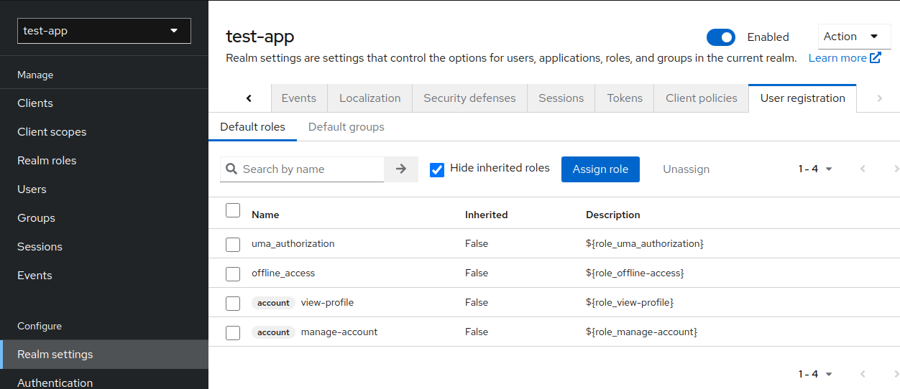Click the Assign role button
The height and width of the screenshot is (389, 900).
click(600, 169)
